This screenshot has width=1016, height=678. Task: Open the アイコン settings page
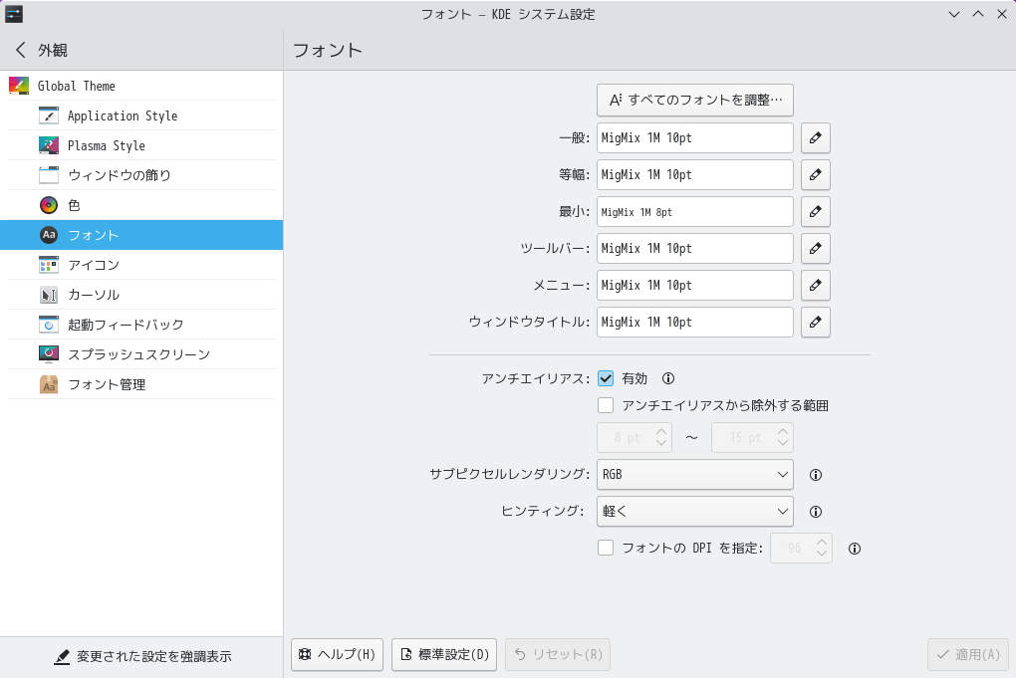(x=141, y=265)
